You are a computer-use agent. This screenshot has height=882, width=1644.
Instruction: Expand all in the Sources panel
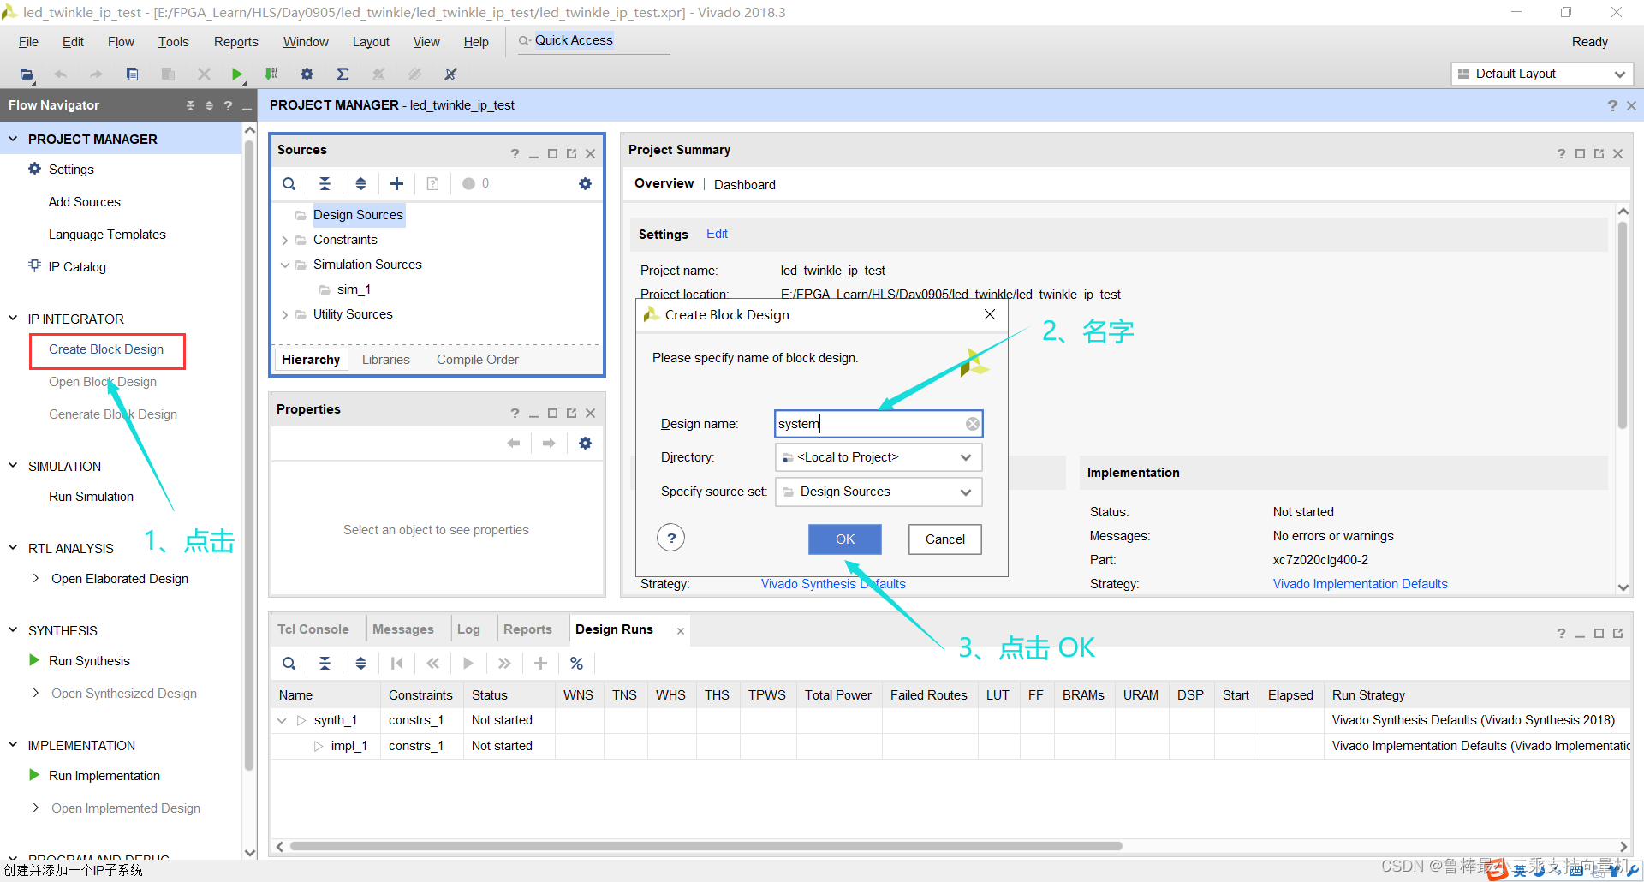[361, 183]
